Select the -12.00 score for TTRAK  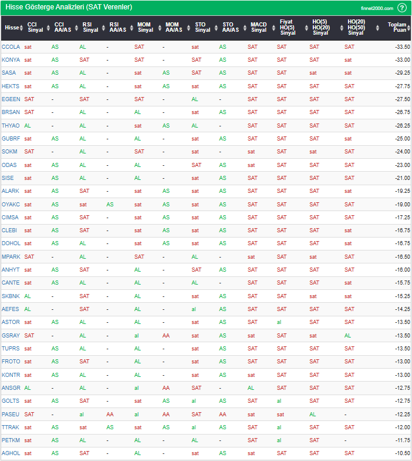tap(403, 427)
